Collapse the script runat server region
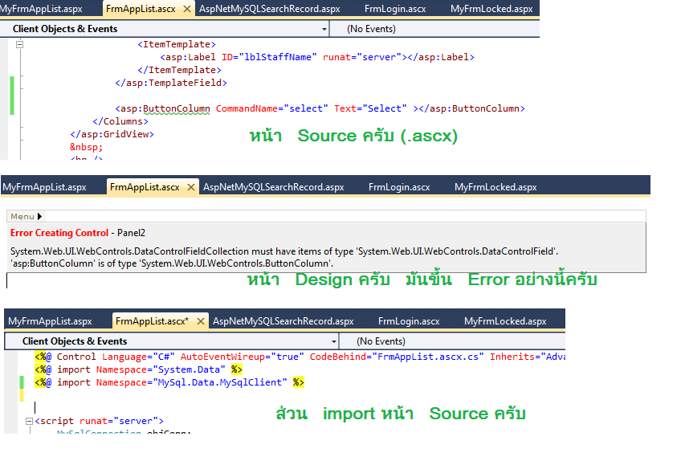Viewport: 681px width, 457px height. click(x=29, y=421)
